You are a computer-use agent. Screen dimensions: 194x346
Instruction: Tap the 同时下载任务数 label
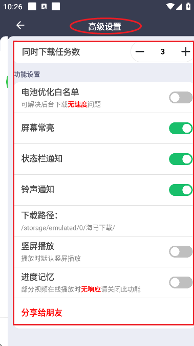pos(51,52)
